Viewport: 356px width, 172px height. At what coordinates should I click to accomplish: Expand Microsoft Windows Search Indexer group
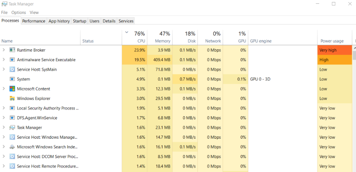(x=3, y=147)
